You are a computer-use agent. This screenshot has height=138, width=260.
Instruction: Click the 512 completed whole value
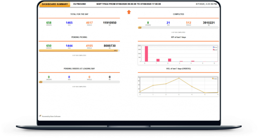click(188, 23)
